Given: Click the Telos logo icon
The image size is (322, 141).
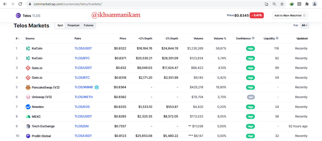Looking at the screenshot, I should (x=18, y=16).
